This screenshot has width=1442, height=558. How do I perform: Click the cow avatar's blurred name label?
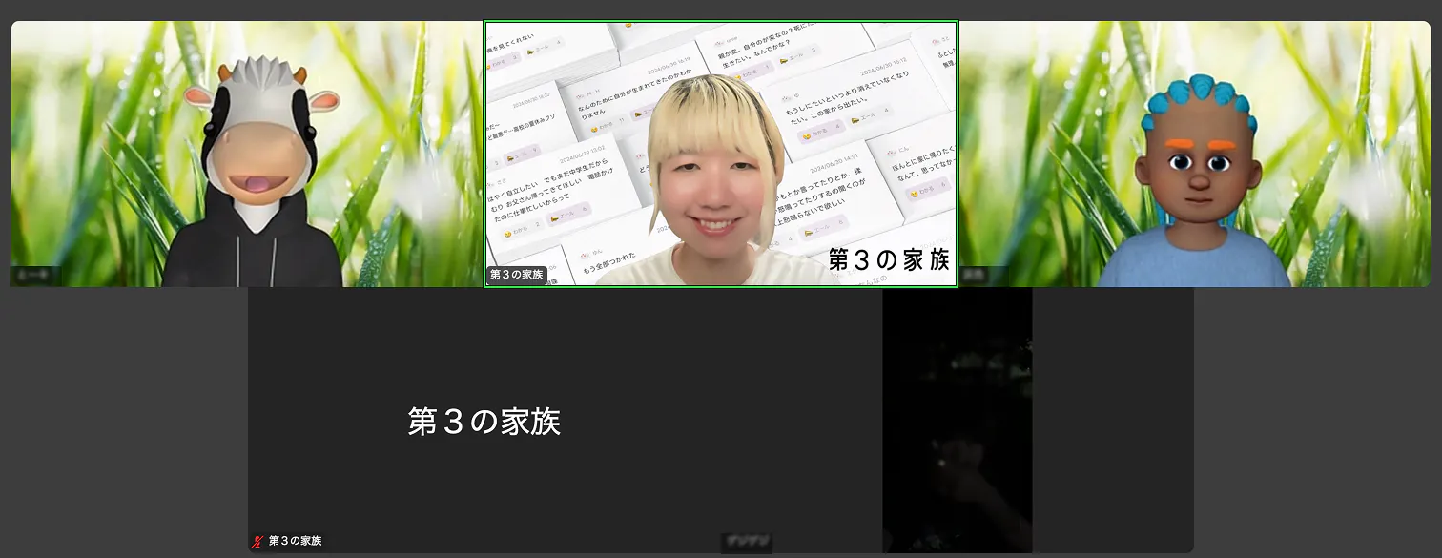[x=35, y=276]
